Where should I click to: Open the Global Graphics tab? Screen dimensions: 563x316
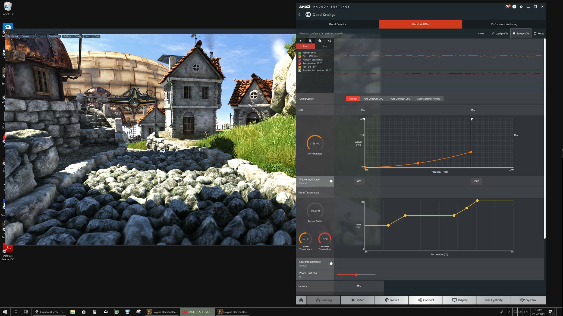pyautogui.click(x=337, y=24)
